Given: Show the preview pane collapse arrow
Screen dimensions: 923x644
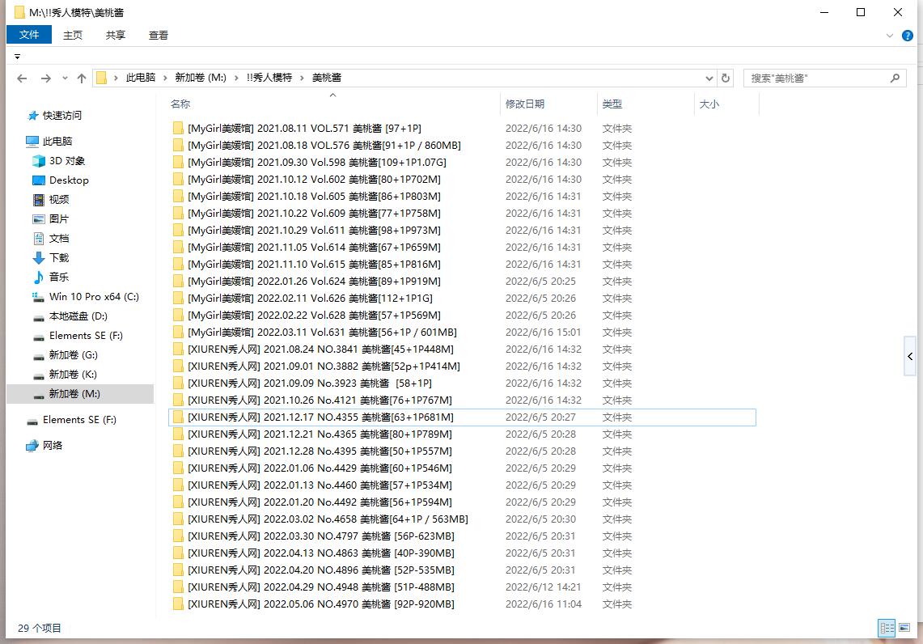Looking at the screenshot, I should 910,356.
